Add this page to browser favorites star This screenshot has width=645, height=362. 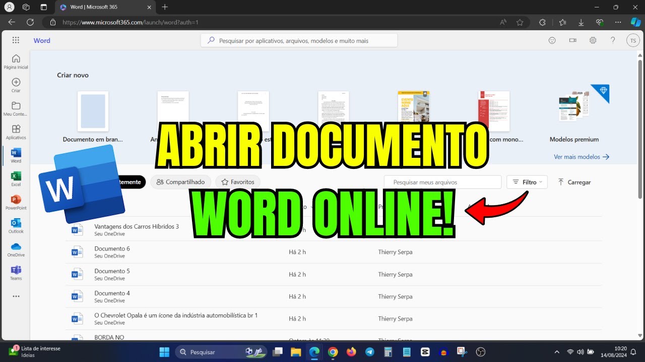click(x=520, y=22)
